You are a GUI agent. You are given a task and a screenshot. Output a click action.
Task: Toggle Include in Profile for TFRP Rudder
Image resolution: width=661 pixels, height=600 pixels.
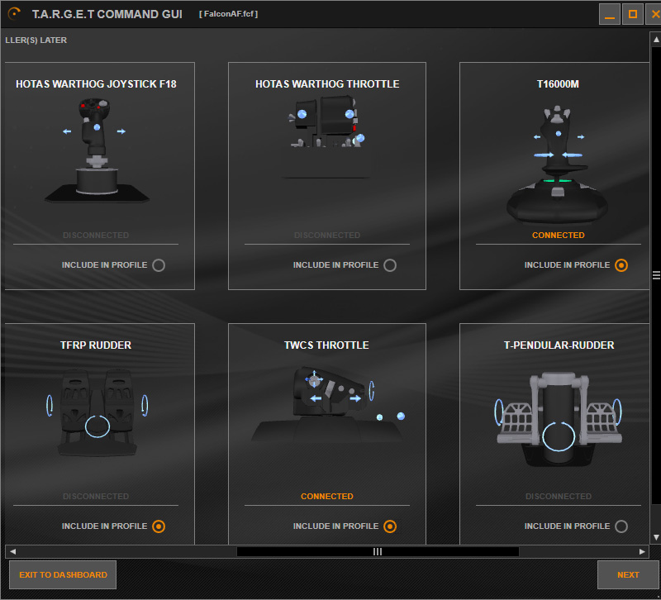click(159, 526)
